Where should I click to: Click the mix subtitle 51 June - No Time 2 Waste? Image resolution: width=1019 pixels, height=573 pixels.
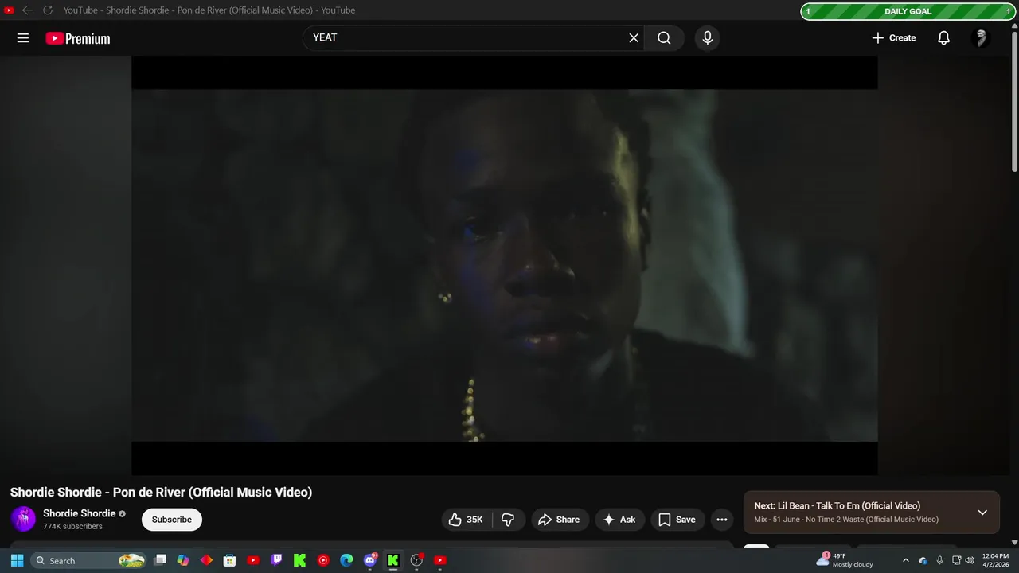[x=846, y=520]
